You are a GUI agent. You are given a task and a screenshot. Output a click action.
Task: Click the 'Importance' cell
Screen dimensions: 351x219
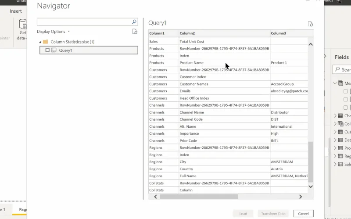pos(224,133)
